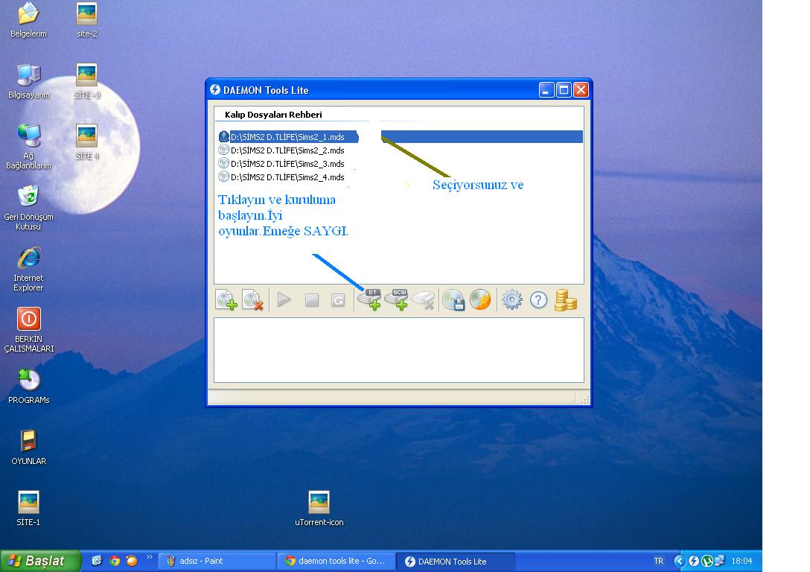This screenshot has height=572, width=810.
Task: Expand hidden tray icons arrow
Action: coord(679,561)
